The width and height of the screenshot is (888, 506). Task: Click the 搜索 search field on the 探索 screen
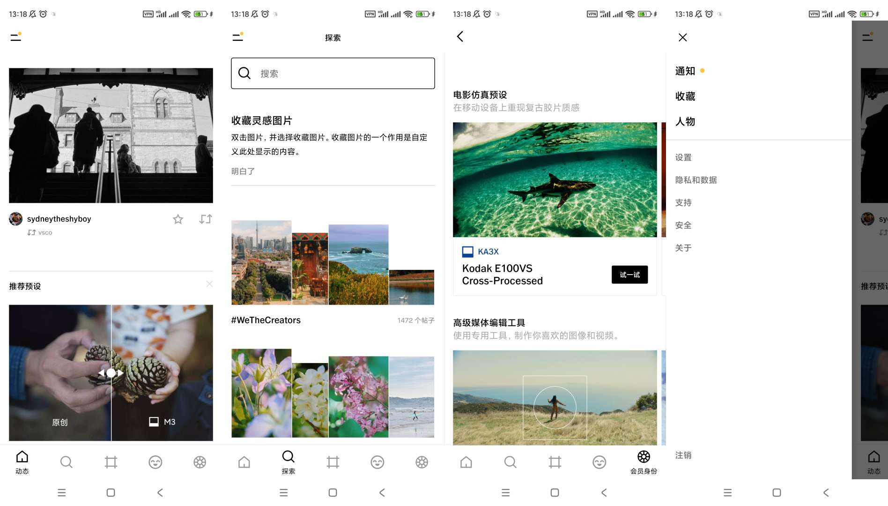(x=333, y=74)
